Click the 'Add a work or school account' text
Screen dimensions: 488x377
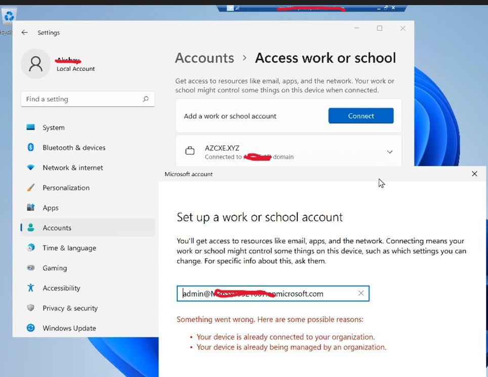(230, 116)
